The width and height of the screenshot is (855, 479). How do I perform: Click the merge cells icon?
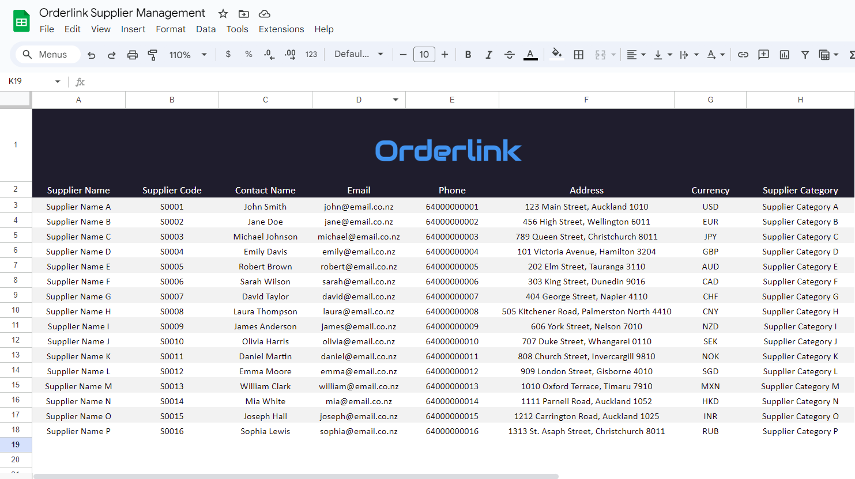click(600, 54)
